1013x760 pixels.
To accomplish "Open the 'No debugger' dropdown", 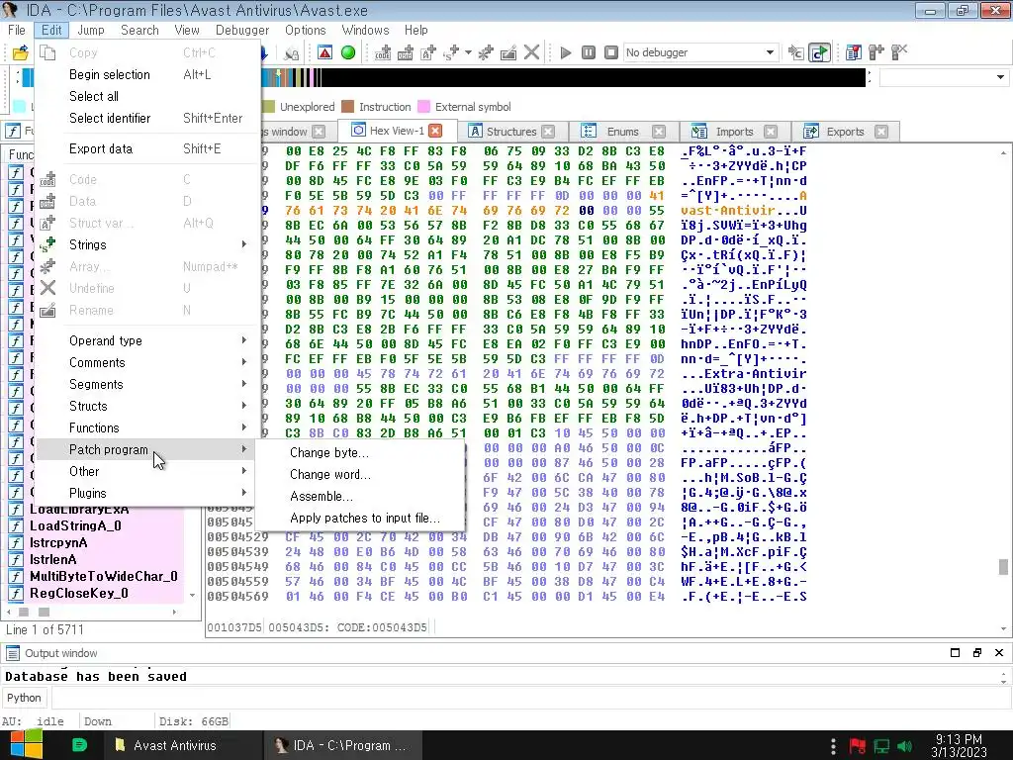I will pos(700,52).
